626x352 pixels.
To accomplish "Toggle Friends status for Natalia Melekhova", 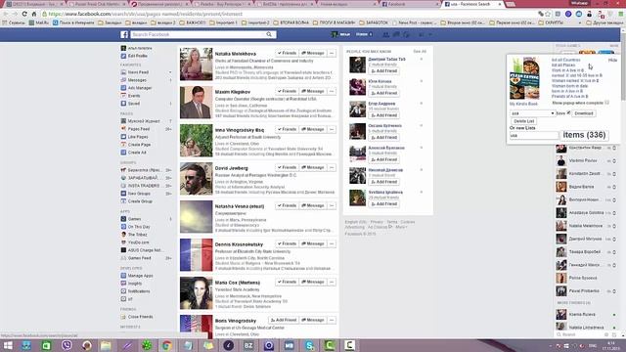I will 287,53.
